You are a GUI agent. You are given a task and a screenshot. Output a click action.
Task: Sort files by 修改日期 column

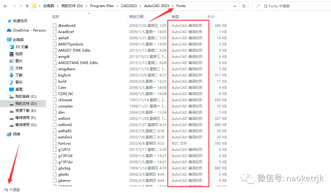[136, 17]
